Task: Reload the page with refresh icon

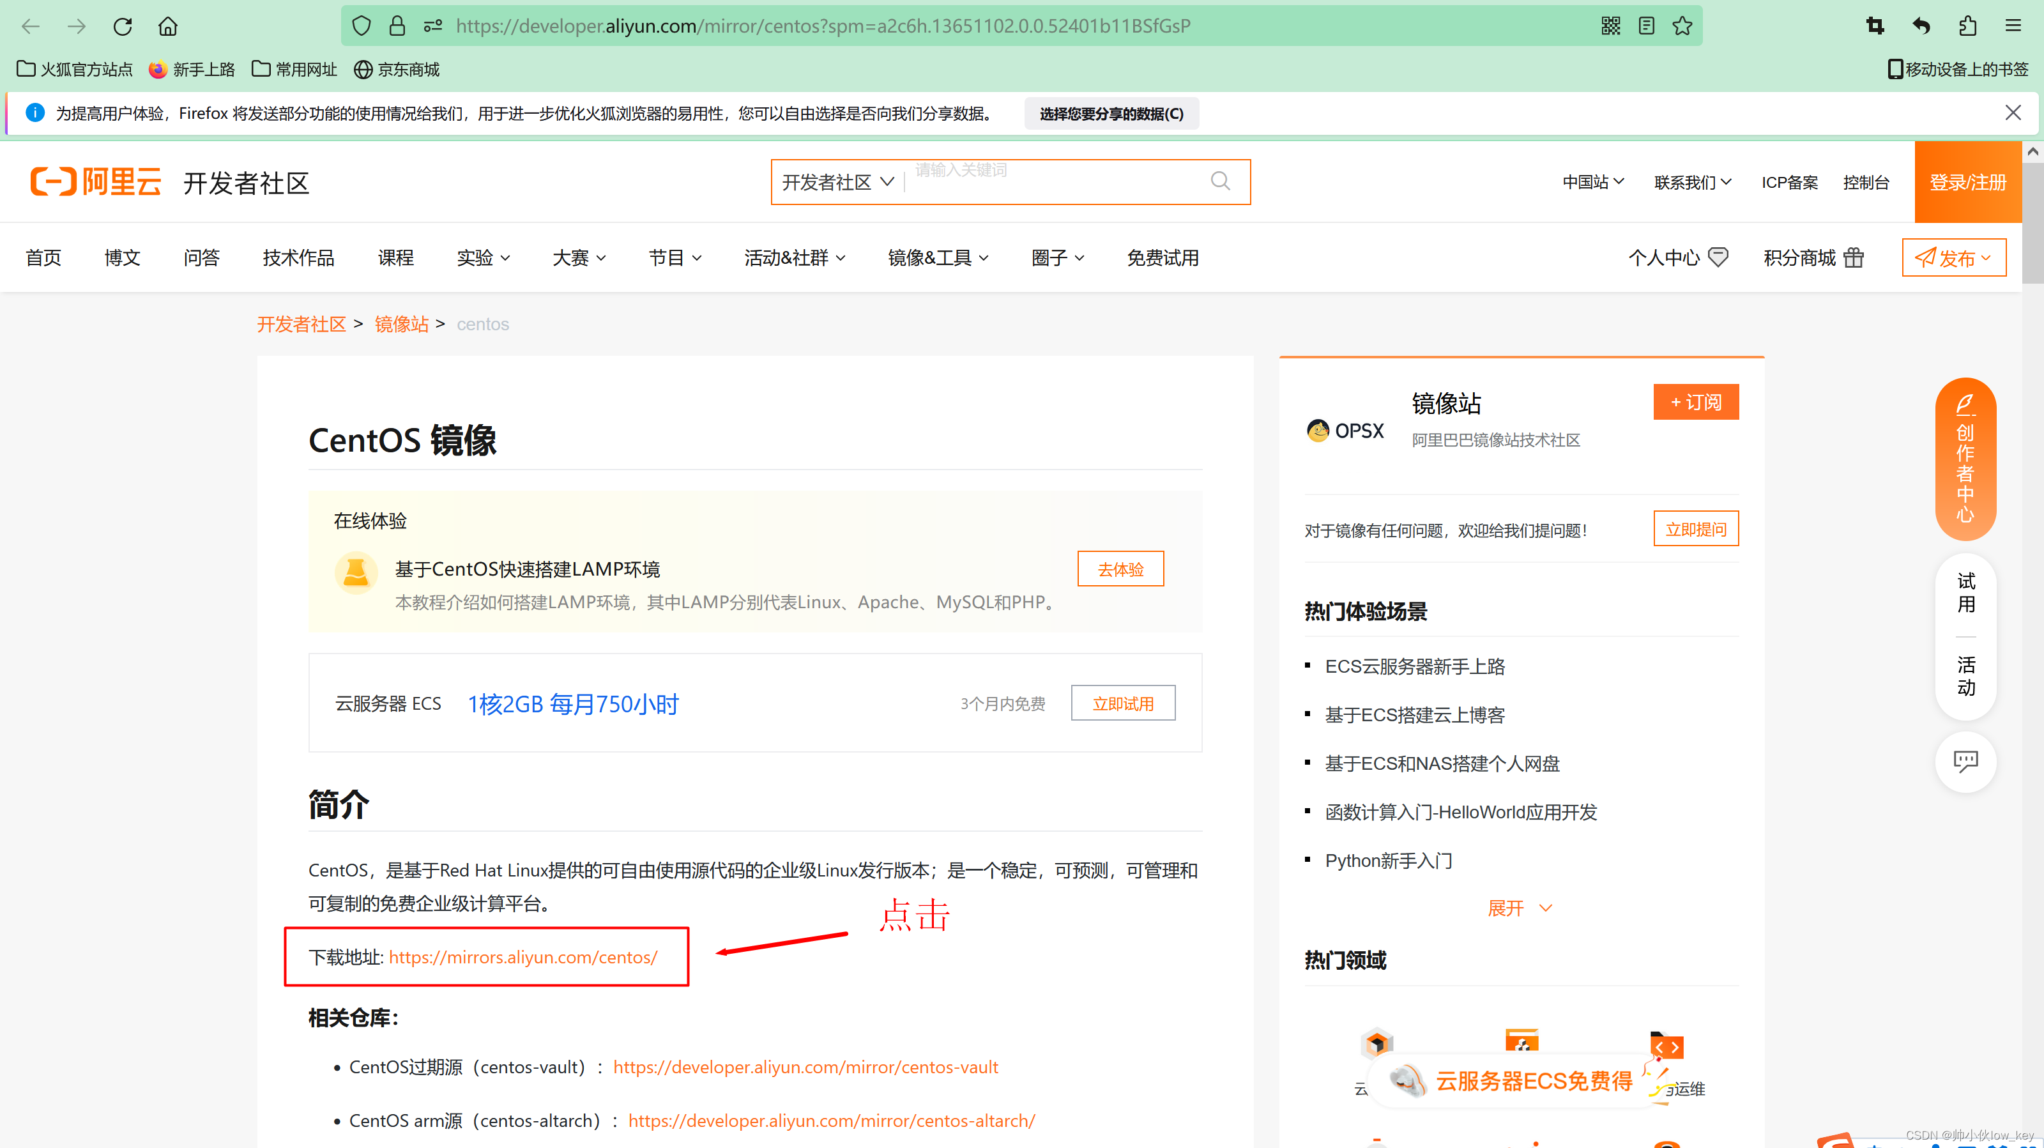Action: pyautogui.click(x=122, y=26)
